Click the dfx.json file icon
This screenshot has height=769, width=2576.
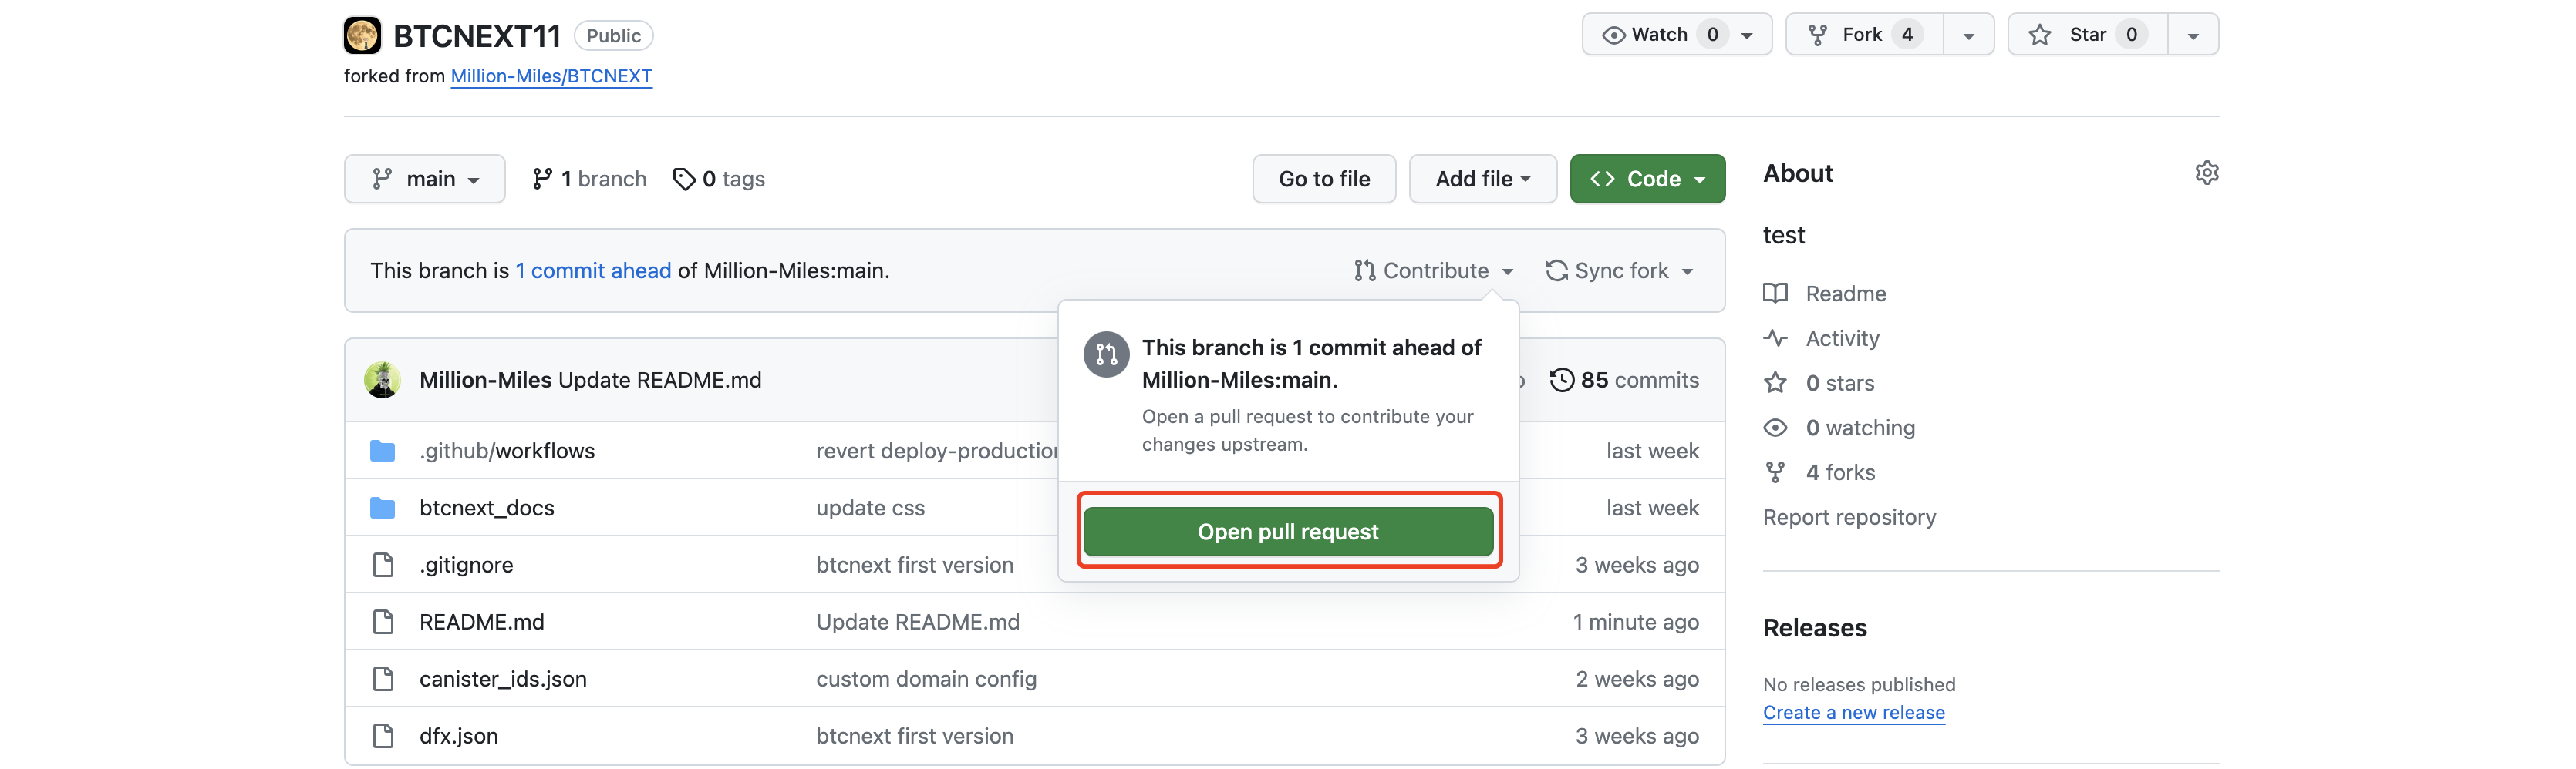(x=383, y=735)
